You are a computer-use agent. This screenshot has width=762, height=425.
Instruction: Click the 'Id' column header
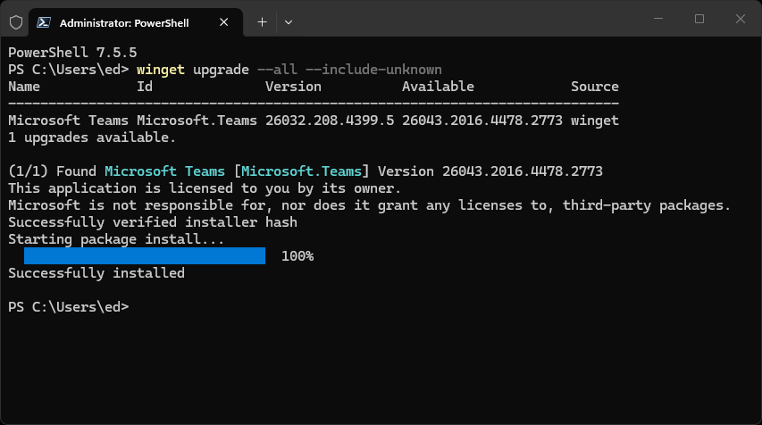point(145,87)
